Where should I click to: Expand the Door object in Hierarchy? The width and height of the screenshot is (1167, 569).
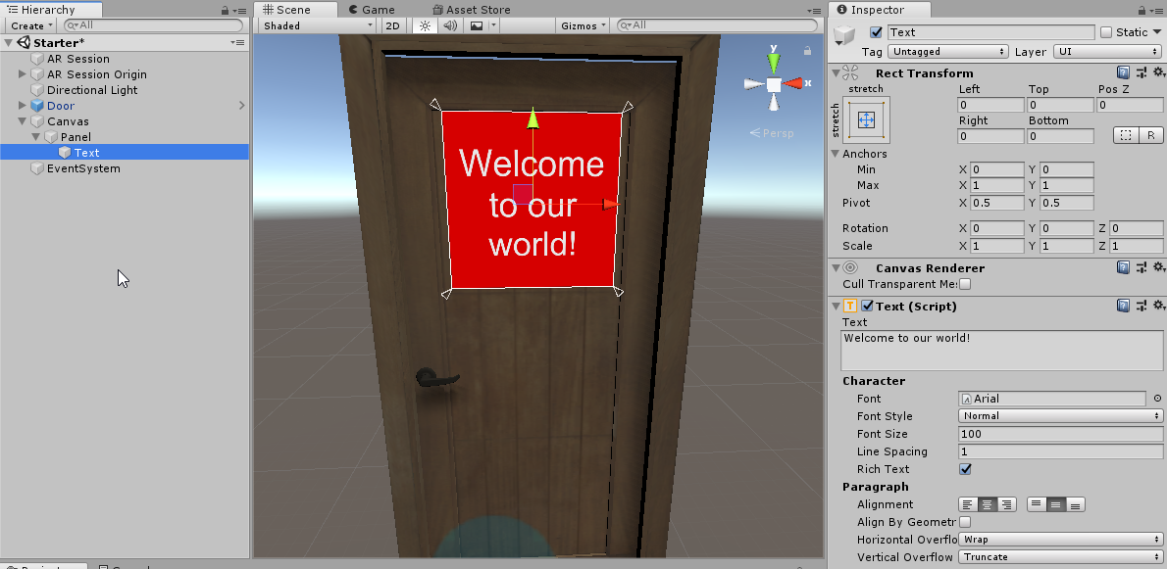coord(23,106)
